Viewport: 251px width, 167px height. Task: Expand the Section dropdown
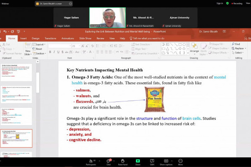[x=41, y=53]
